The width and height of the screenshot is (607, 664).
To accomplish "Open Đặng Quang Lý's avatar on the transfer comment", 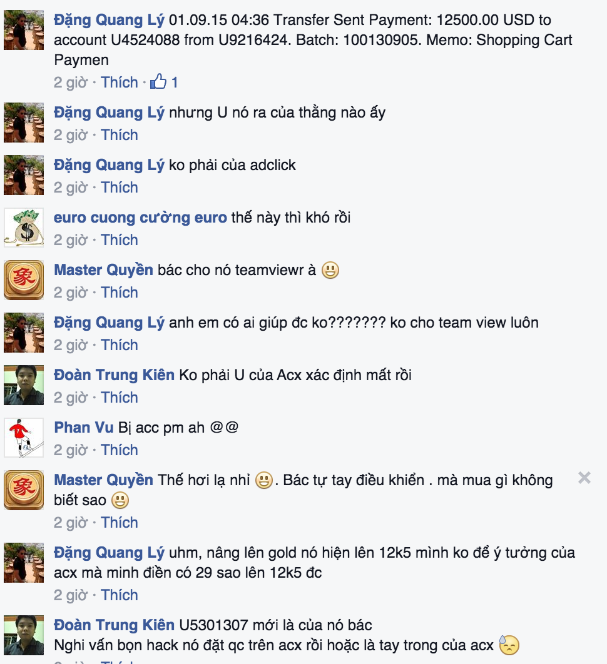I will pyautogui.click(x=24, y=30).
